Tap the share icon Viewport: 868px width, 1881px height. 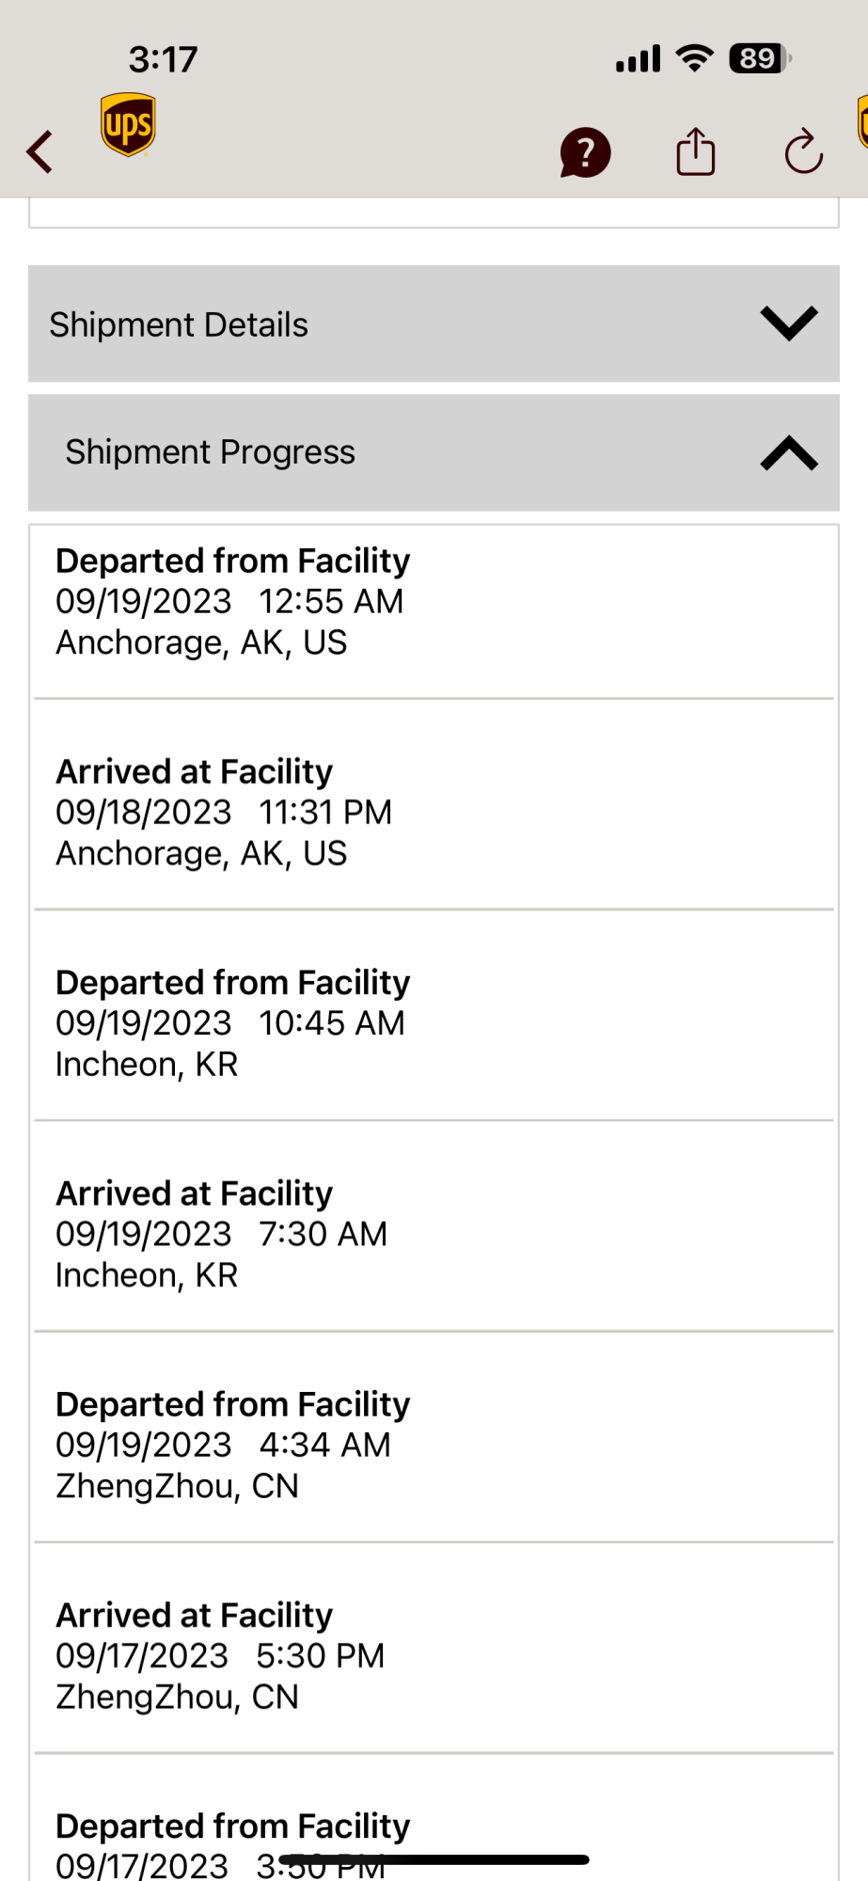[x=696, y=151]
